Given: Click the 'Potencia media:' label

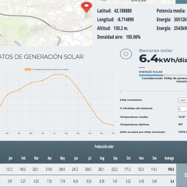Looking at the screenshot, I should pos(171,11).
